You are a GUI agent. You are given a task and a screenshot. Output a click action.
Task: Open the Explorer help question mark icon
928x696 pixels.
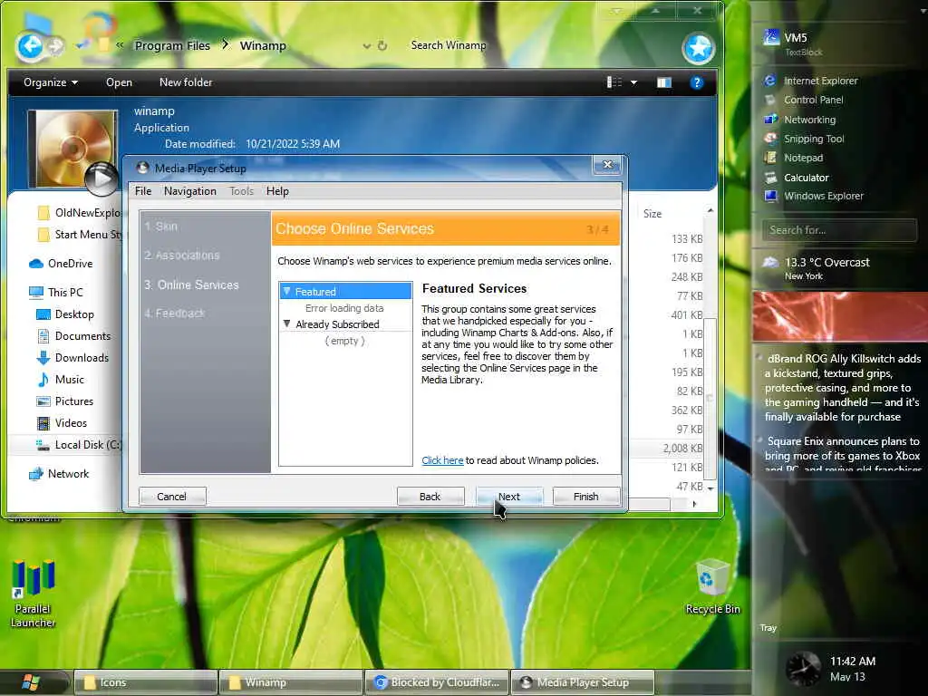pyautogui.click(x=697, y=82)
